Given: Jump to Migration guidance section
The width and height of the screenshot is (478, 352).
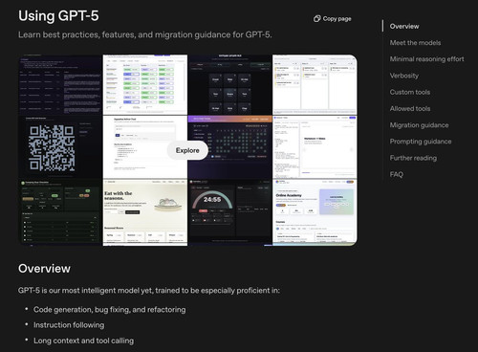Looking at the screenshot, I should (x=419, y=125).
